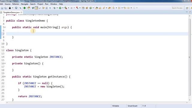Viewport: 192px width, 108px height.
Task: Go to Next Annotation arrow icon
Action: tap(113, 8)
